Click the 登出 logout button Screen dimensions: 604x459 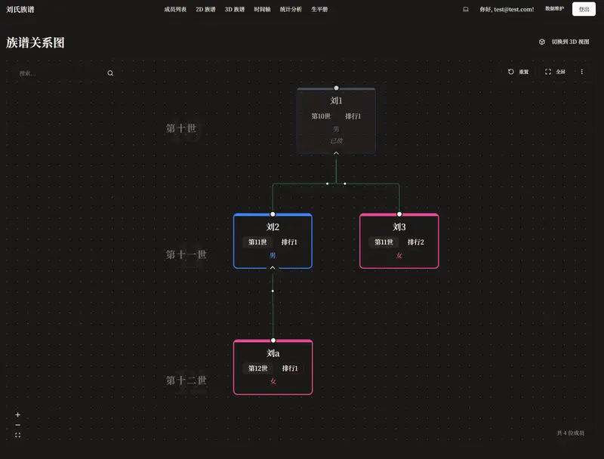coord(581,8)
